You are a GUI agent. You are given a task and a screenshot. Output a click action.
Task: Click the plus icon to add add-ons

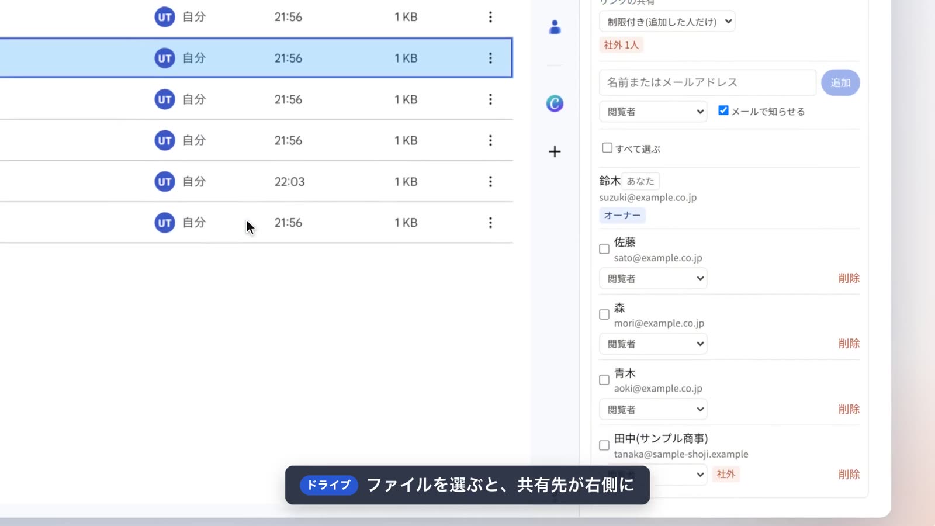coord(555,151)
